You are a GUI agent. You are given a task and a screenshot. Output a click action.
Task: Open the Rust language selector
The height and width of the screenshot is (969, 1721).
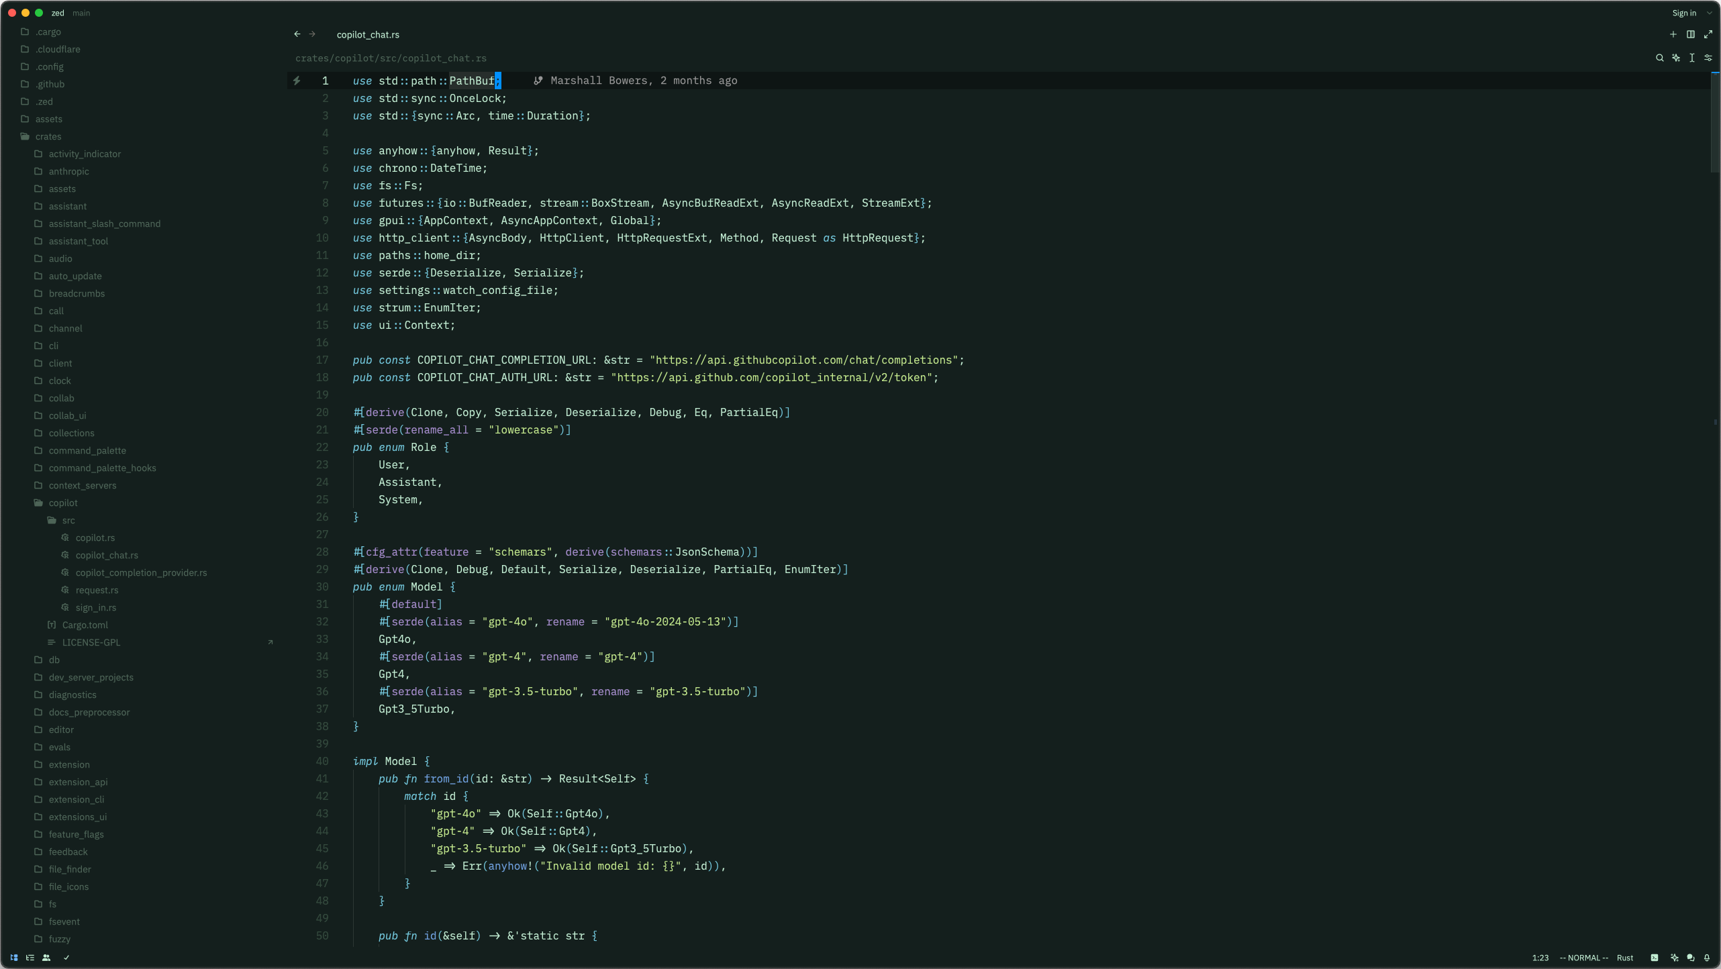1625,958
